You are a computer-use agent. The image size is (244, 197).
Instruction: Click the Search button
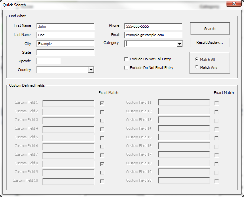click(x=210, y=29)
